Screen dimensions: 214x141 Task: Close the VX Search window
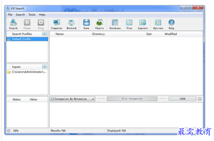(x=198, y=7)
